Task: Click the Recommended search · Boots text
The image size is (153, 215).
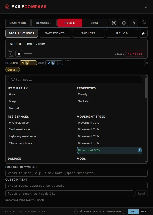Action: coord(25,200)
